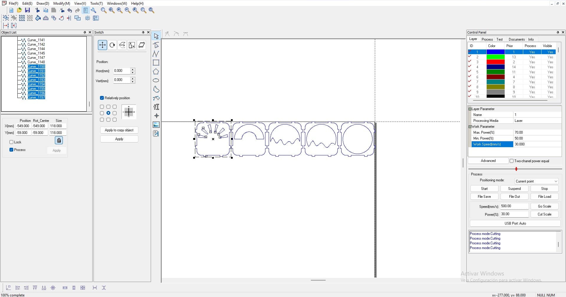Save the document with the floppy icon

(x=27, y=10)
